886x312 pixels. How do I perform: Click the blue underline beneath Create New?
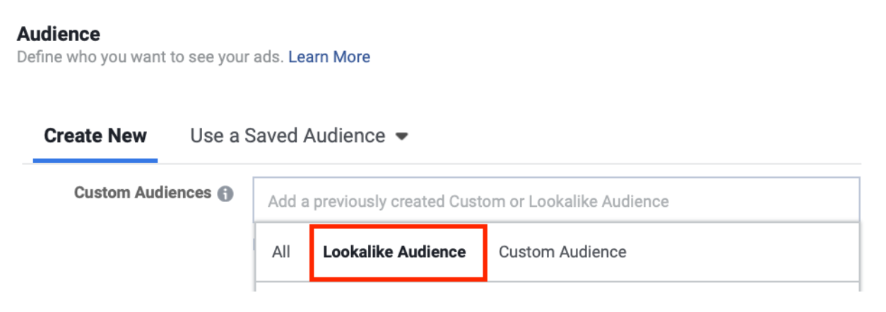point(95,162)
